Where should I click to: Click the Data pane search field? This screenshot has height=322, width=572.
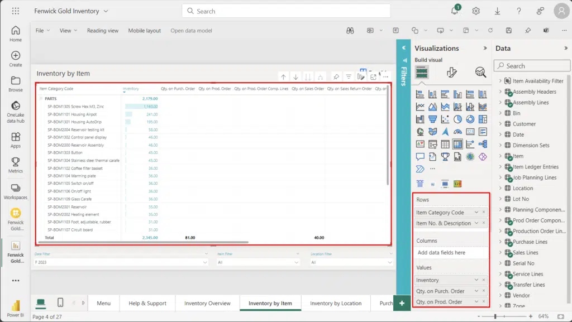[x=532, y=66]
